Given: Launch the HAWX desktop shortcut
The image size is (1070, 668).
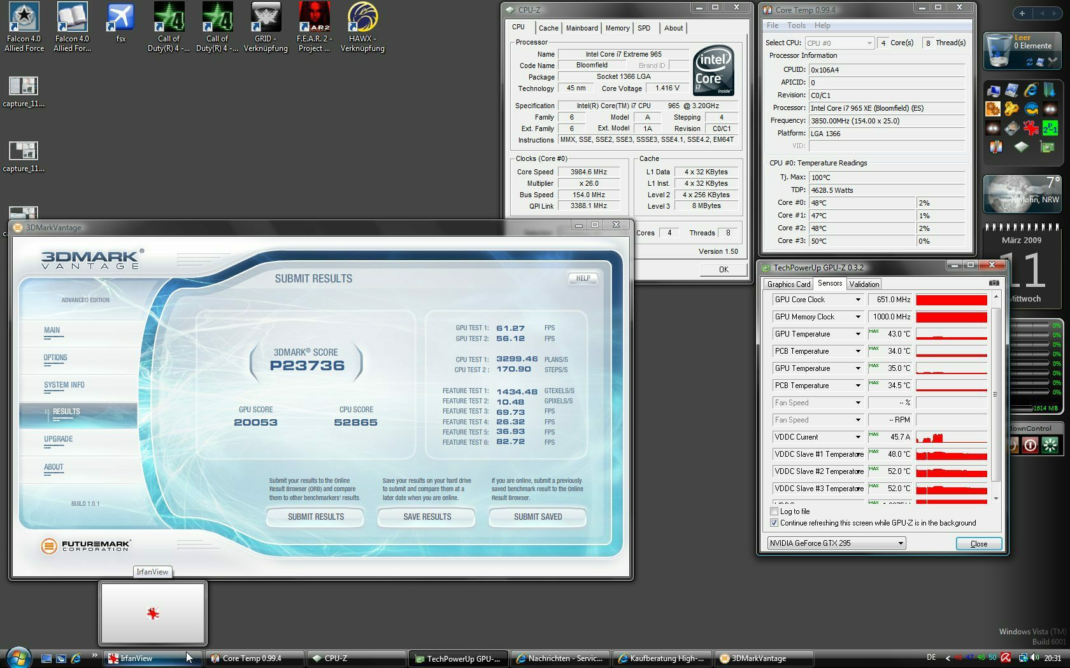Looking at the screenshot, I should [362, 27].
